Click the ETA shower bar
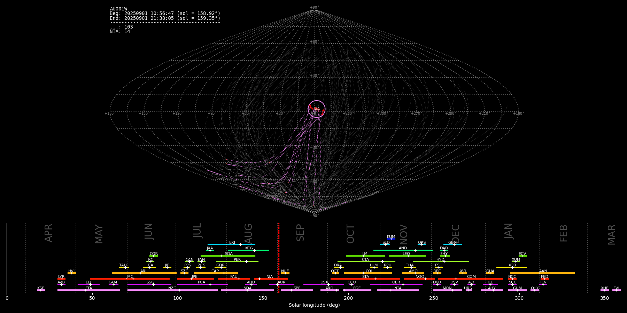The height and width of the screenshot is (313, 627). (x=89, y=290)
